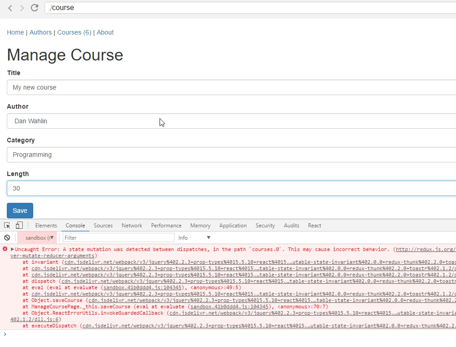Click the 'Length' field label
456x347 pixels.
point(18,174)
